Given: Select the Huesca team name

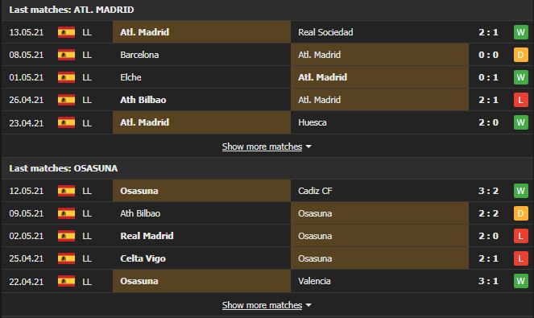Looking at the screenshot, I should (x=313, y=122).
